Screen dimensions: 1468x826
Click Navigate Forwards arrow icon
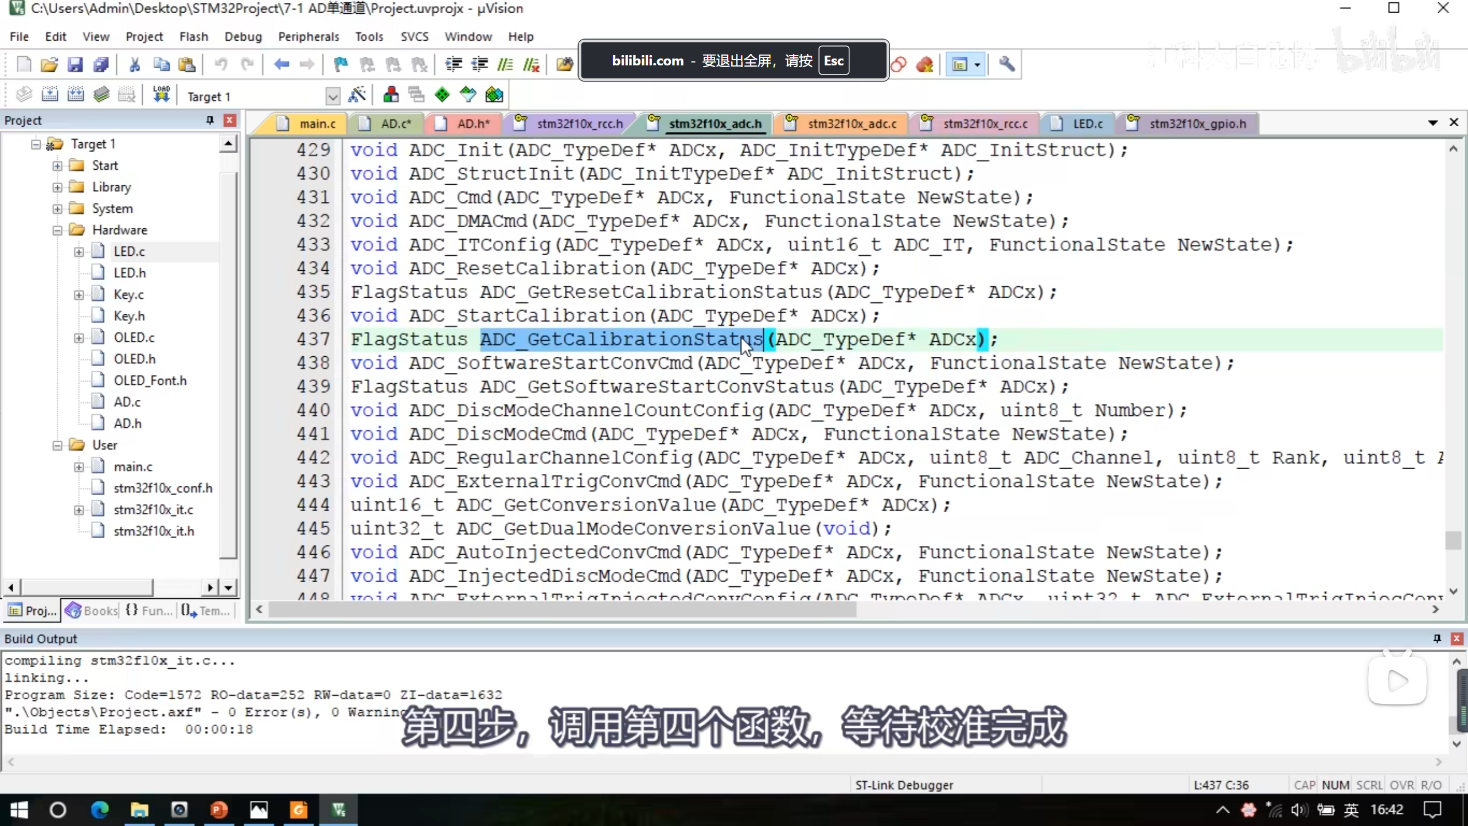click(x=307, y=64)
